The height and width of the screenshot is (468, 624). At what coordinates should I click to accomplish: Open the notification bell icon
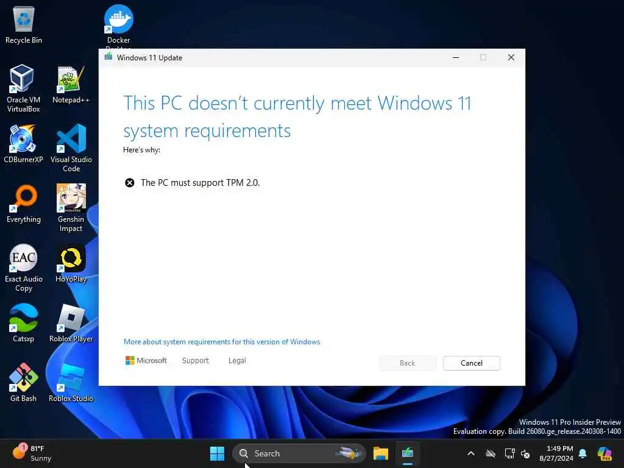pyautogui.click(x=583, y=453)
